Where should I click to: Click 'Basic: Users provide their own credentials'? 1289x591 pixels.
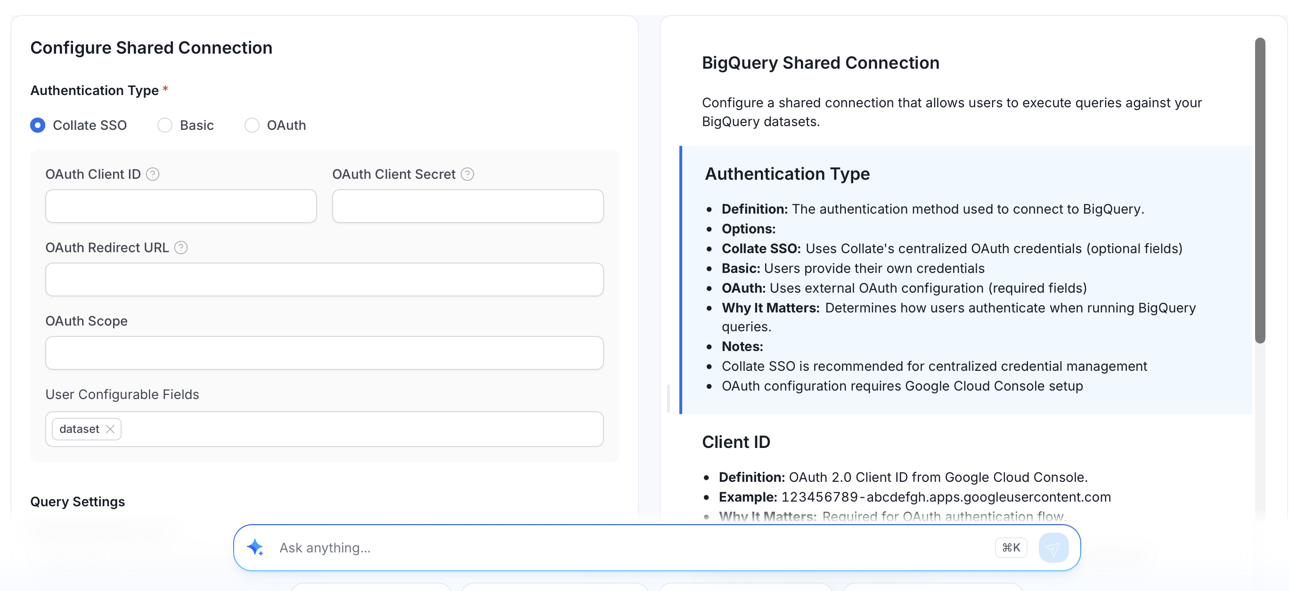coord(853,268)
